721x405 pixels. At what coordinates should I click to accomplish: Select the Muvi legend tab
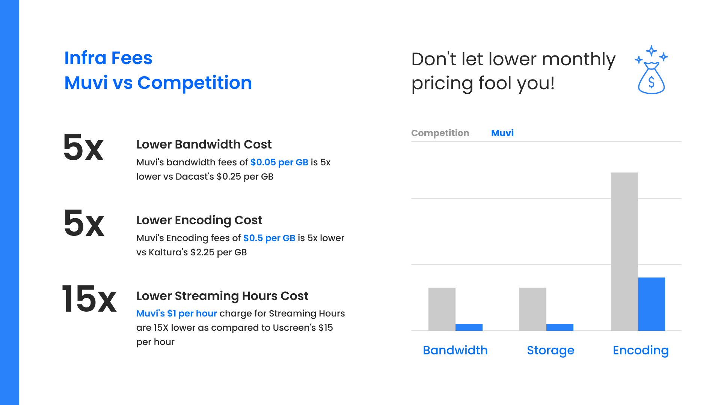coord(502,133)
